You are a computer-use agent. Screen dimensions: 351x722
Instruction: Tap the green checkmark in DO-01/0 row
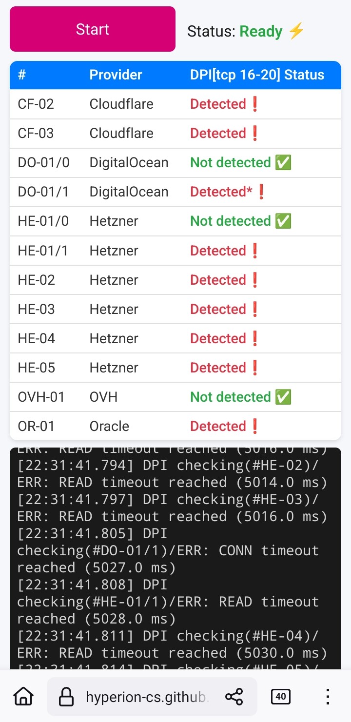pos(283,163)
